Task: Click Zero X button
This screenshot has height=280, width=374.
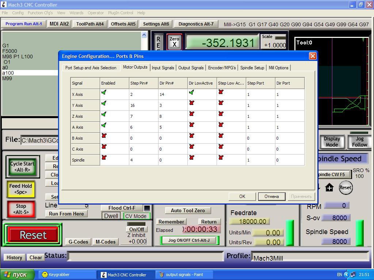Action: pyautogui.click(x=174, y=42)
